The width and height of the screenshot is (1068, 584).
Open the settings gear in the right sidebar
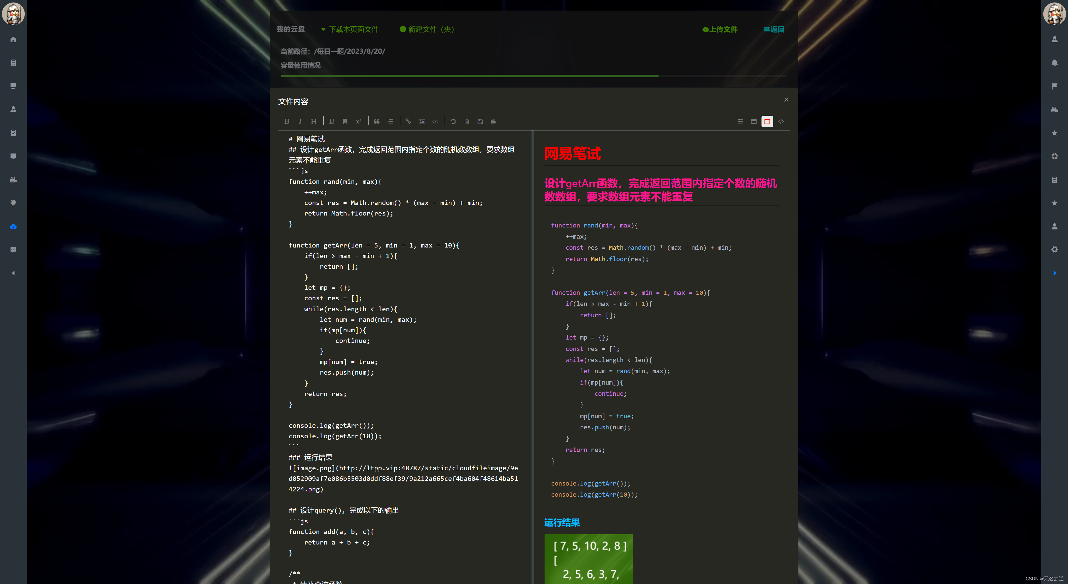pyautogui.click(x=1054, y=249)
